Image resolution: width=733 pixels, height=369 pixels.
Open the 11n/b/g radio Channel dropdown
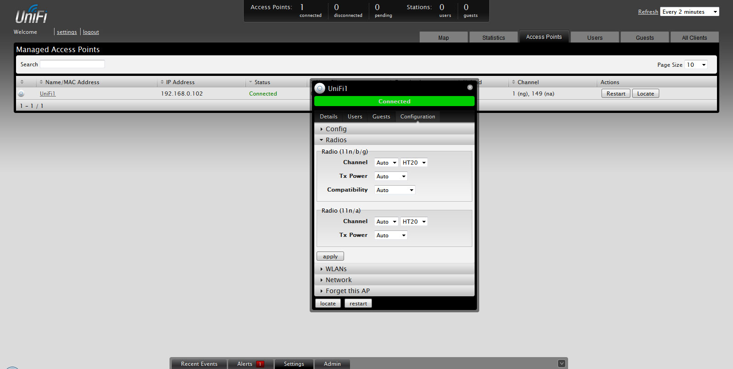pyautogui.click(x=386, y=163)
